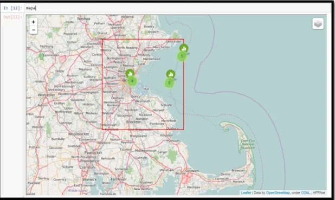The width and height of the screenshot is (335, 200).
Task: Open the OpenStreetMap attribution link
Action: point(278,193)
